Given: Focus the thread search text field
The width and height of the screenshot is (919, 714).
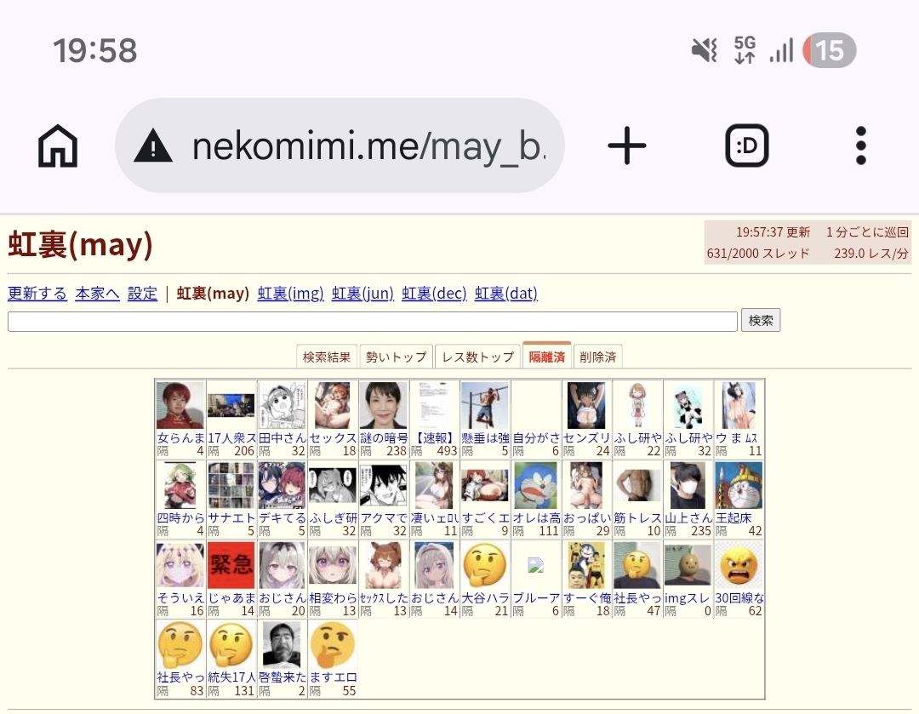Looking at the screenshot, I should 372,321.
